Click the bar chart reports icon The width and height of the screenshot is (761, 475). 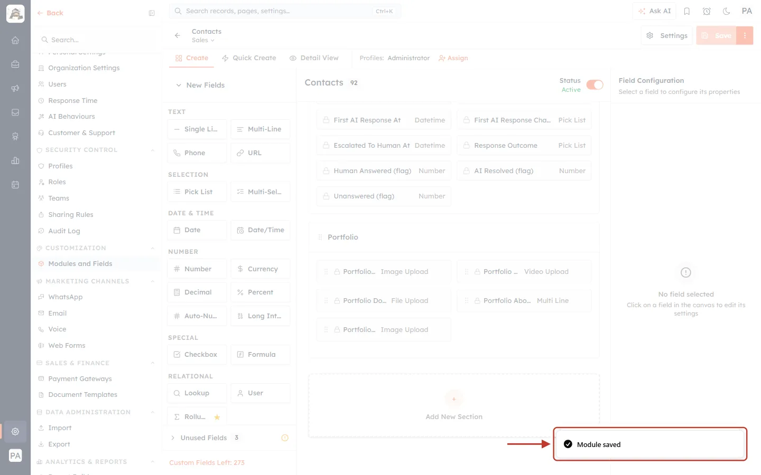point(15,160)
